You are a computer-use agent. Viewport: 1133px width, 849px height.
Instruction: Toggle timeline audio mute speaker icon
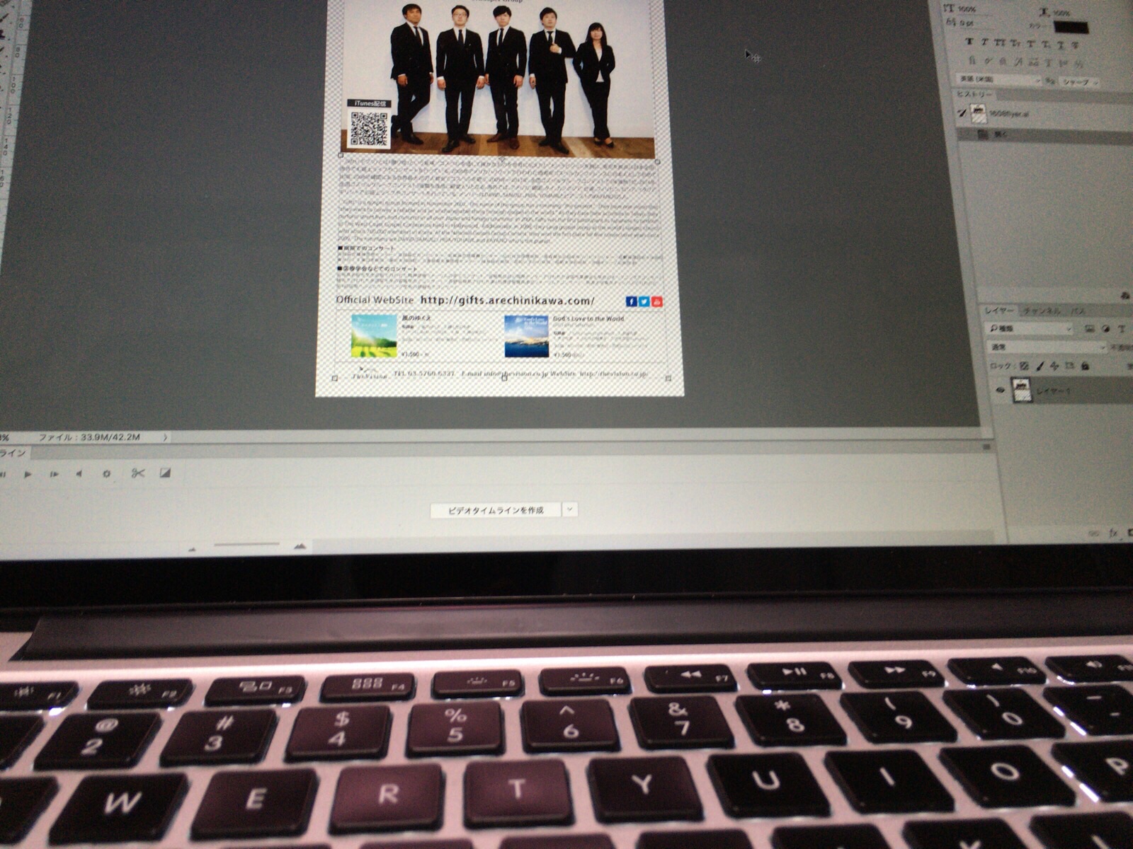point(79,474)
